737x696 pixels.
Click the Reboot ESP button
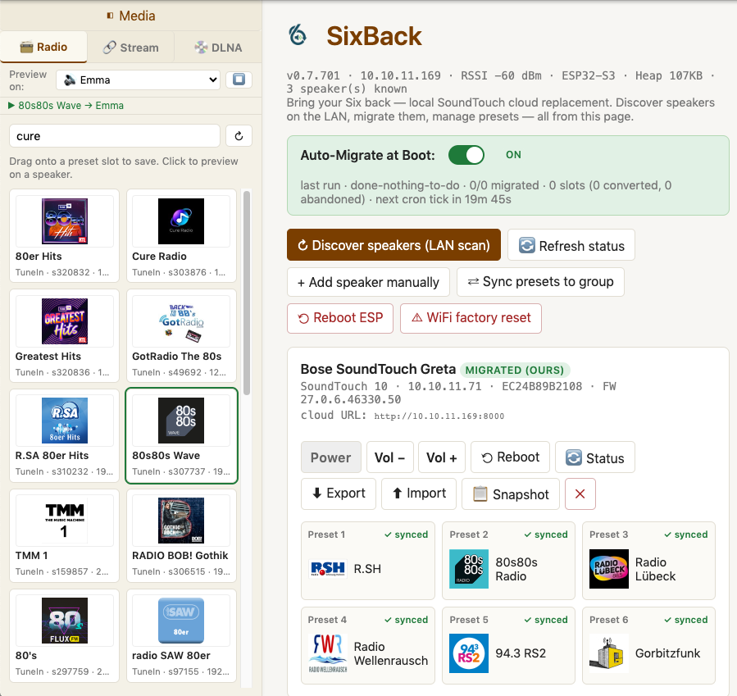[x=340, y=318]
